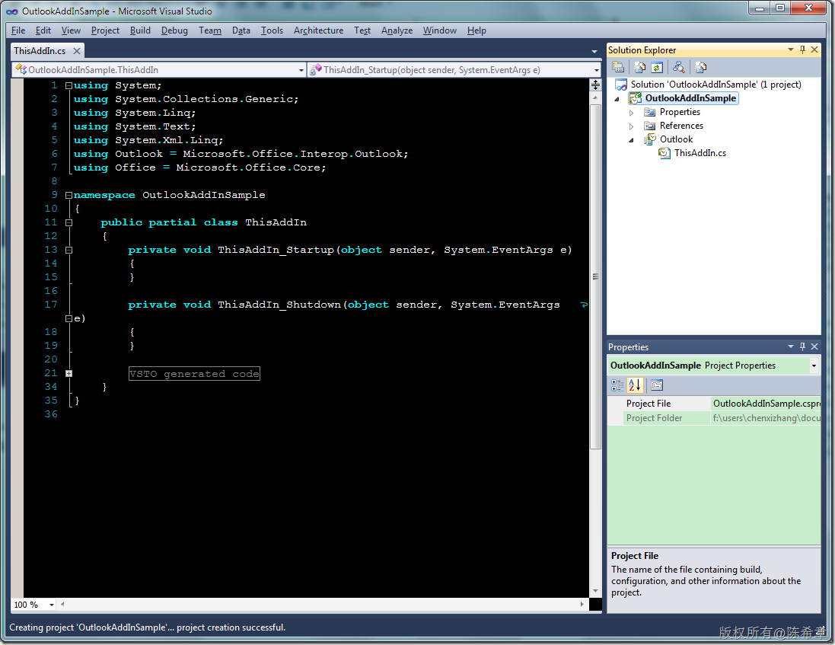Open the 100 % zoom level dropdown

52,605
